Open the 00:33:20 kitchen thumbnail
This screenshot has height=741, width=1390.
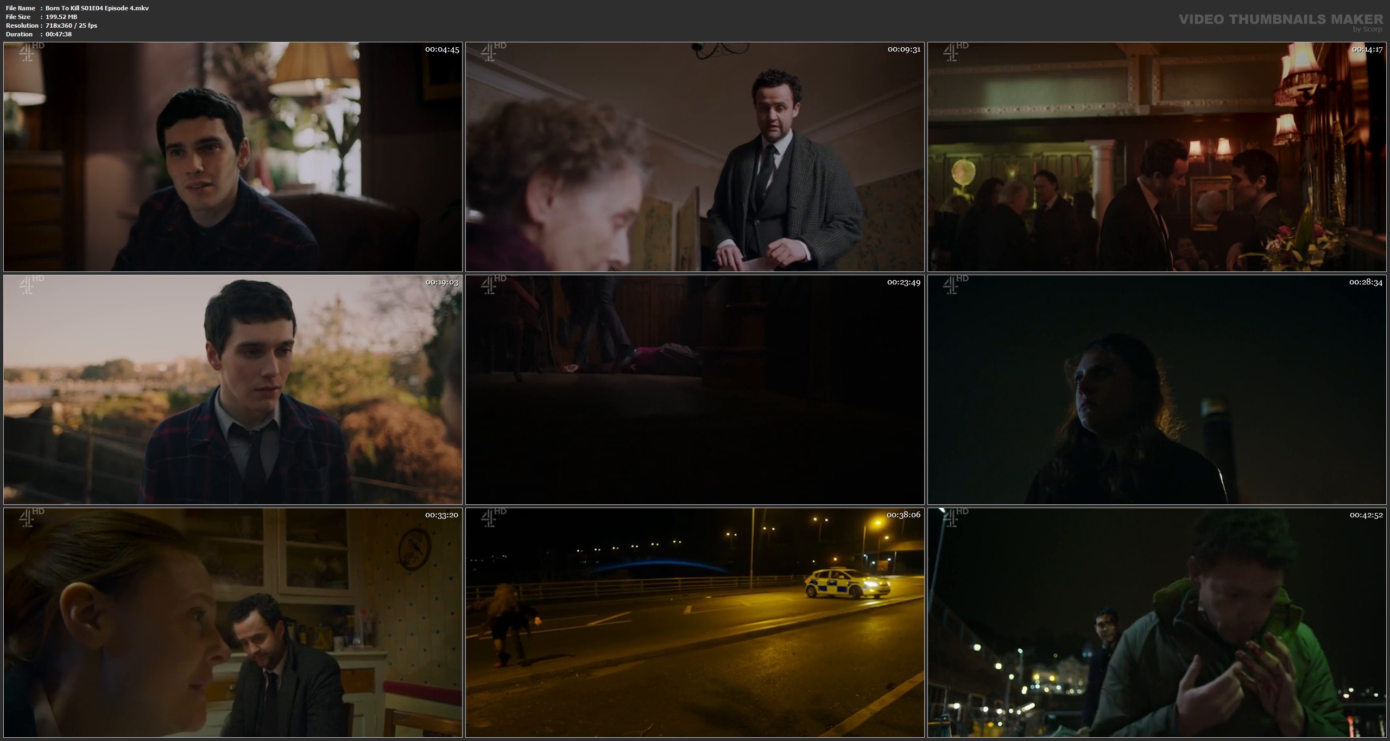[232, 623]
